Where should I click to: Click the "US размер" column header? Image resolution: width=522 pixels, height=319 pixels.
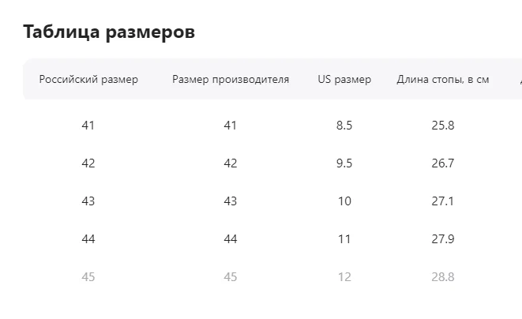[x=344, y=79]
